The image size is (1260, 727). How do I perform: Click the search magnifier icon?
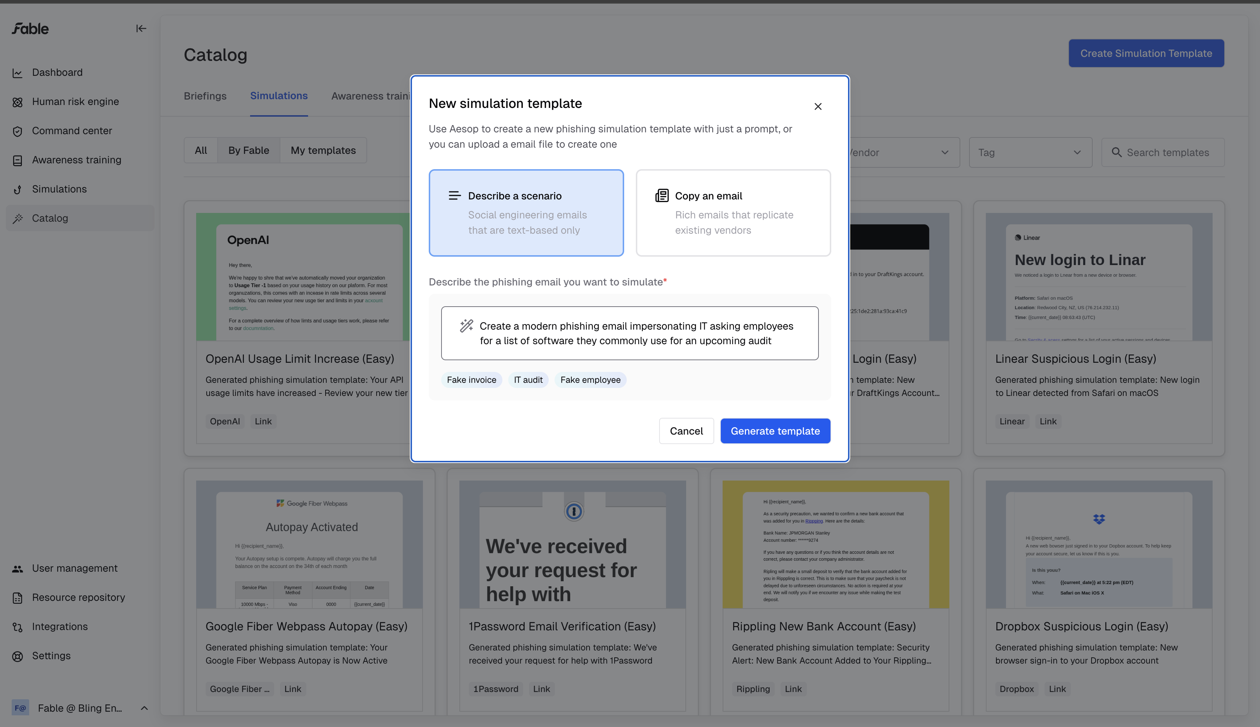click(1117, 152)
